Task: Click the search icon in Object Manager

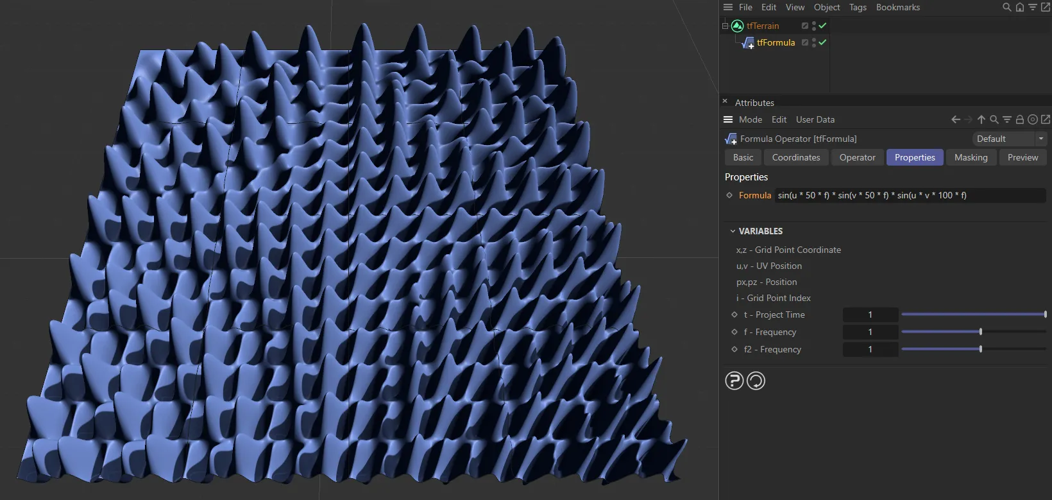Action: (1006, 7)
